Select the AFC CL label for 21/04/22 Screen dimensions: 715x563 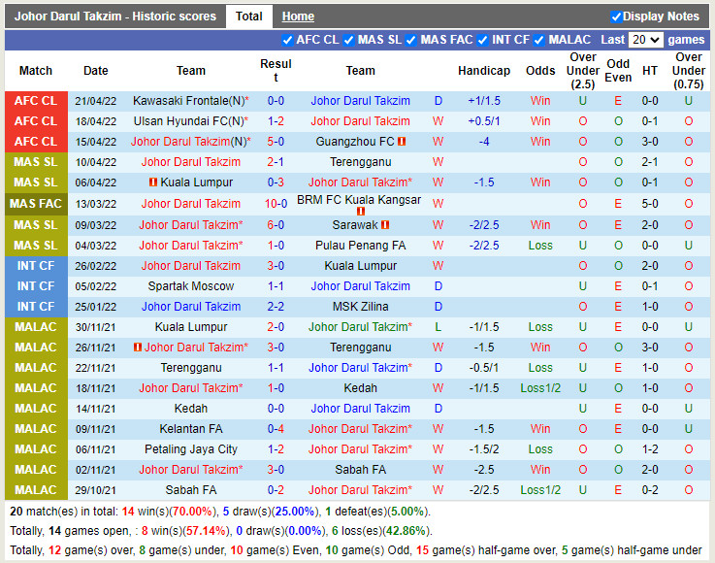coord(36,101)
